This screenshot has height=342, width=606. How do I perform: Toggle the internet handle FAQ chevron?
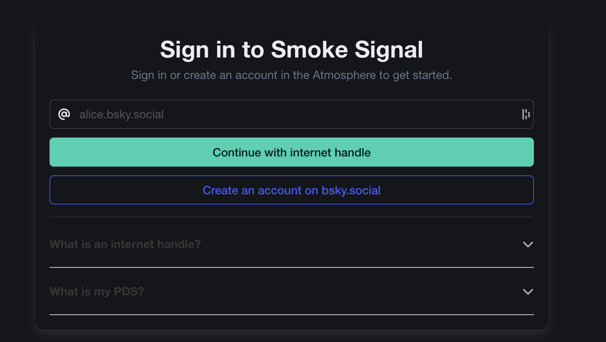click(x=528, y=244)
